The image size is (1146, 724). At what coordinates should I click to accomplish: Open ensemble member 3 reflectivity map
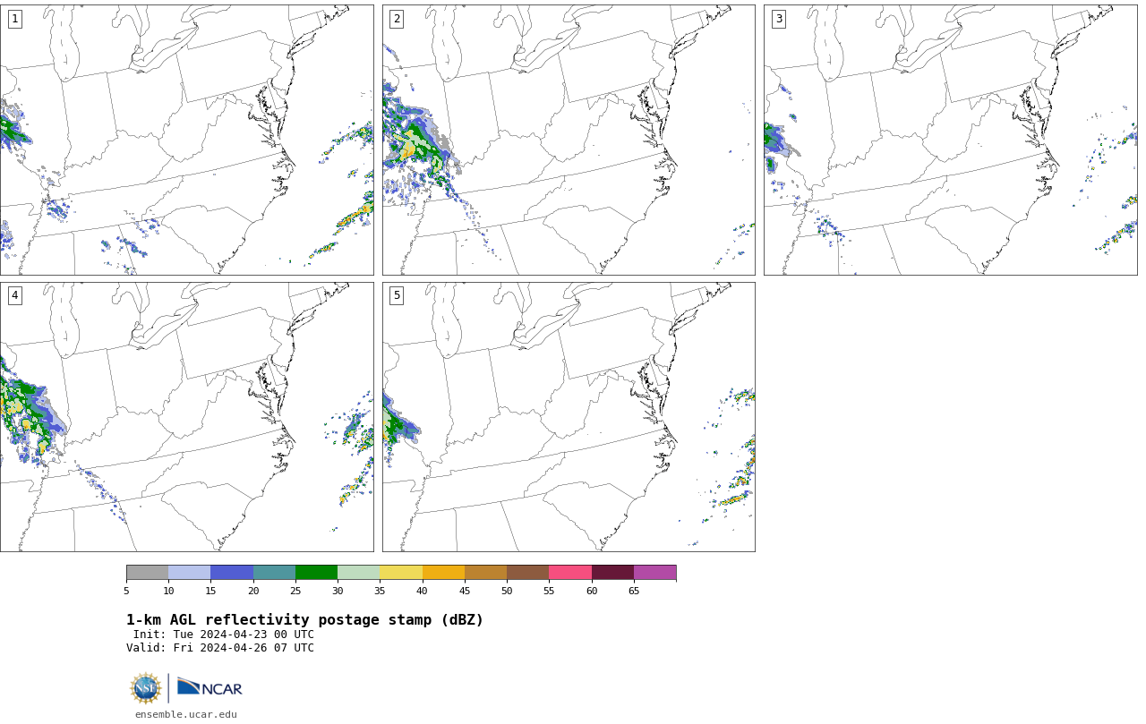[950, 140]
